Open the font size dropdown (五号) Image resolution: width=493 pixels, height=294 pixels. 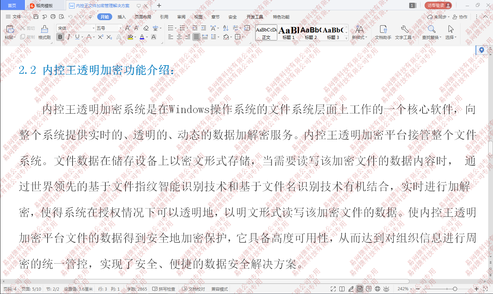[120, 28]
